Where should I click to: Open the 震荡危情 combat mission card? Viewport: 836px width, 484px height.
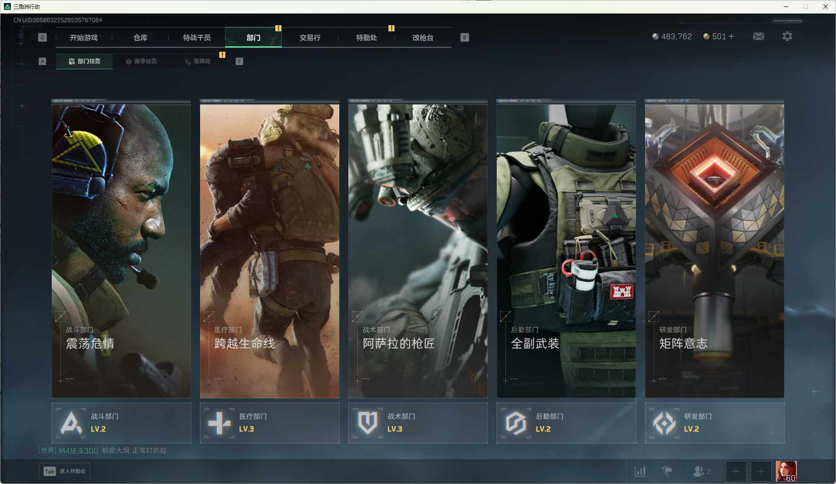point(121,250)
